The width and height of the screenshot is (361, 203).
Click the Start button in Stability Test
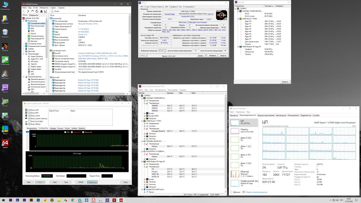click(x=29, y=182)
